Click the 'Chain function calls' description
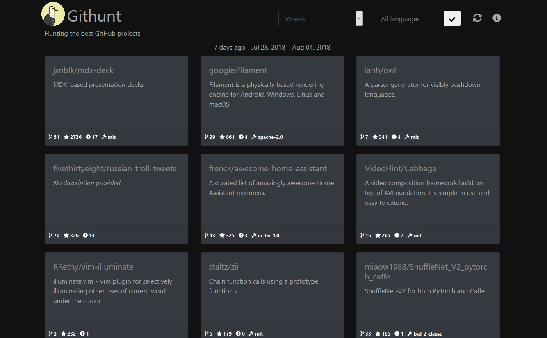Viewport: 547px width, 338px height. pyautogui.click(x=264, y=286)
